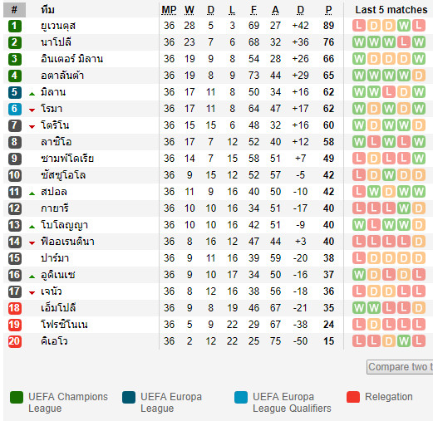Click the blue rank 5 badge
This screenshot has height=421, width=433.
15,92
